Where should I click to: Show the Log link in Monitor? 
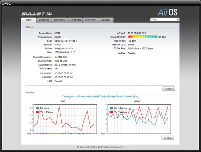coord(136,97)
